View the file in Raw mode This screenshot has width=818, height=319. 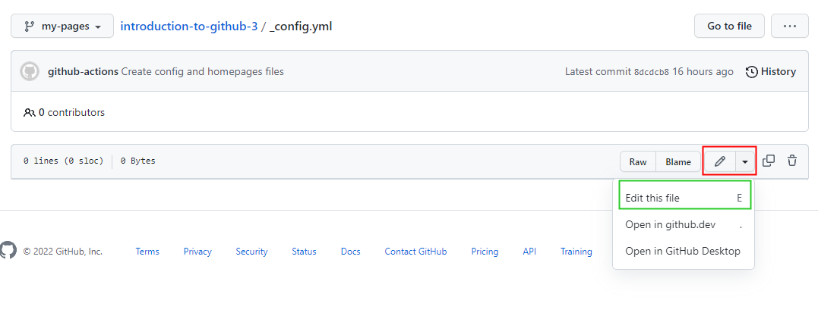pyautogui.click(x=638, y=161)
